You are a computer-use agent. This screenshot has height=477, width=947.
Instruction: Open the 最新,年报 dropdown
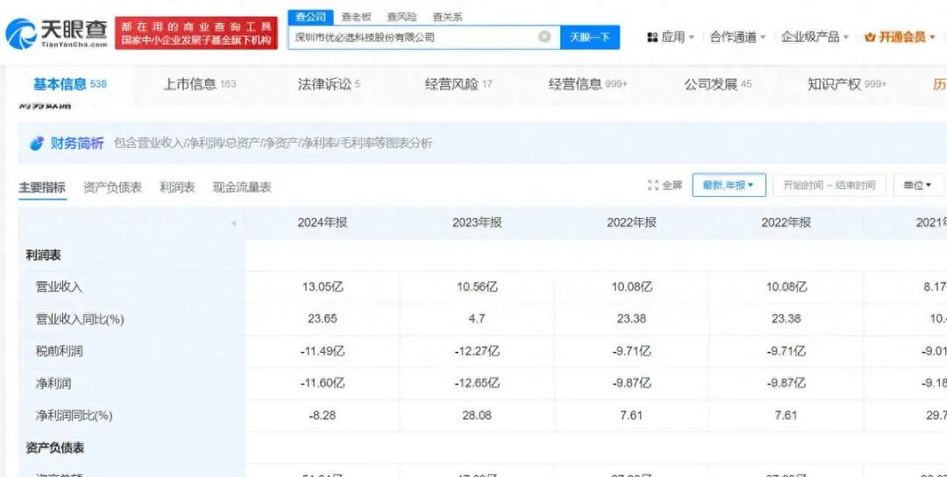(x=729, y=186)
